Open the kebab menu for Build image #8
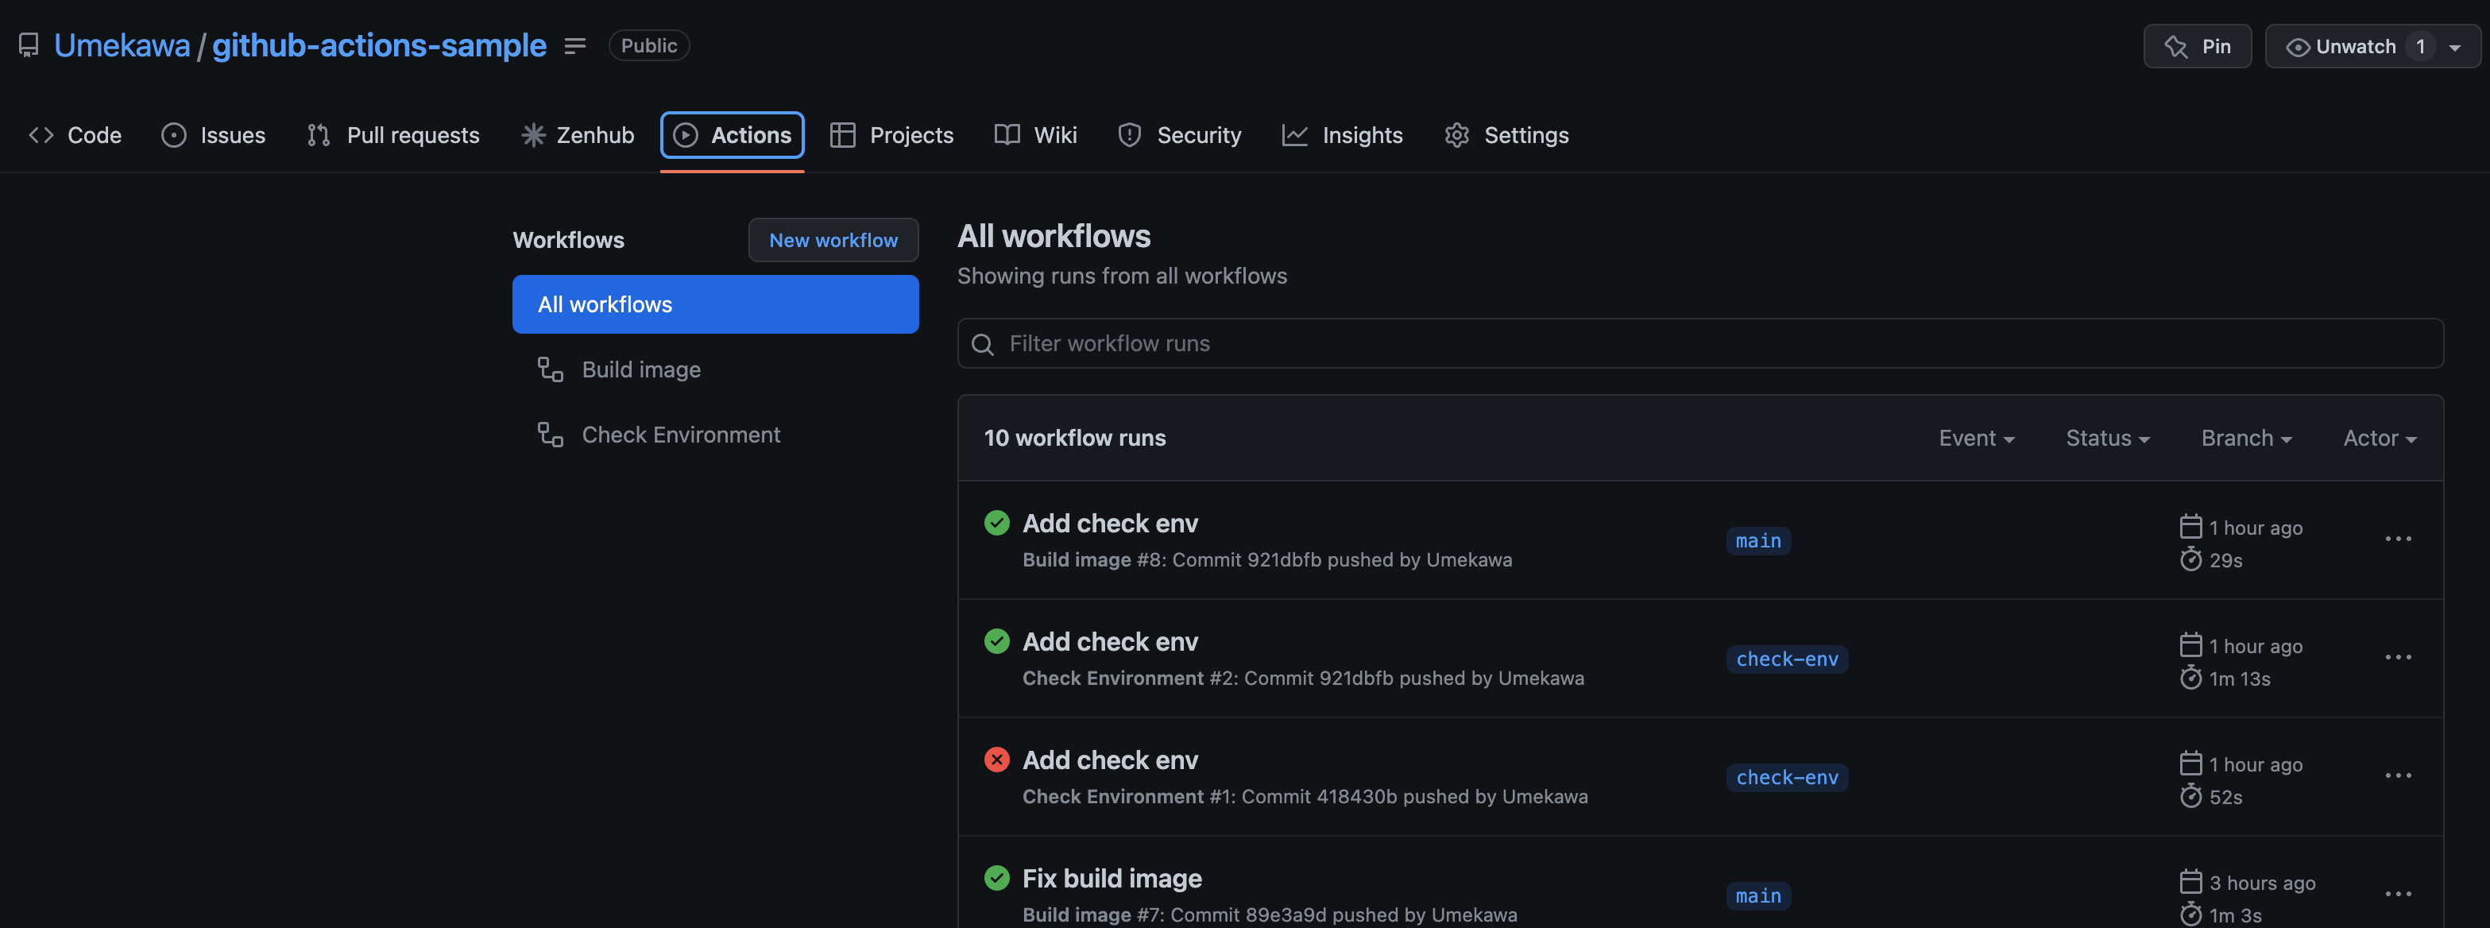 [x=2397, y=539]
